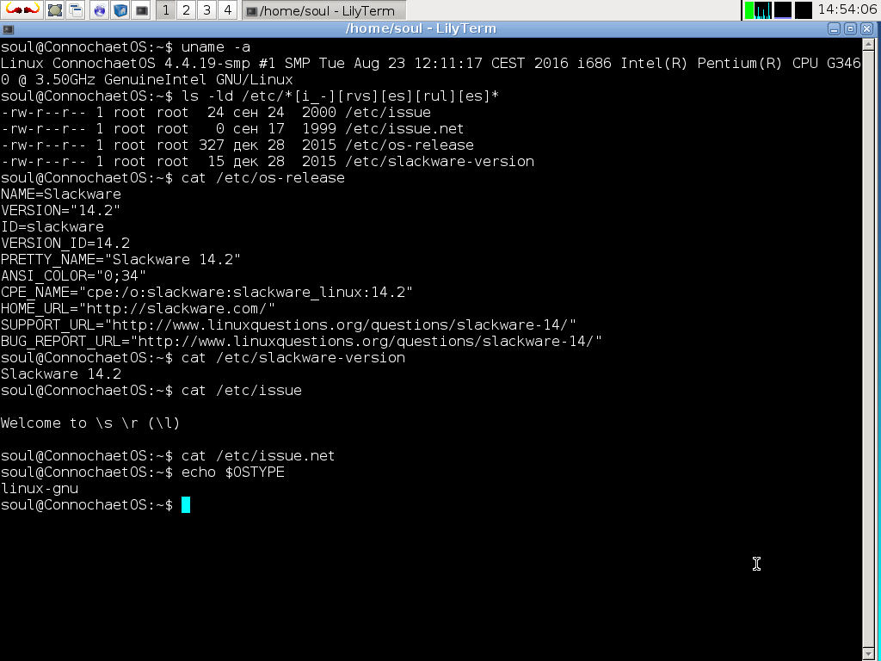
Task: Switch to virtual desktop 3
Action: point(206,10)
